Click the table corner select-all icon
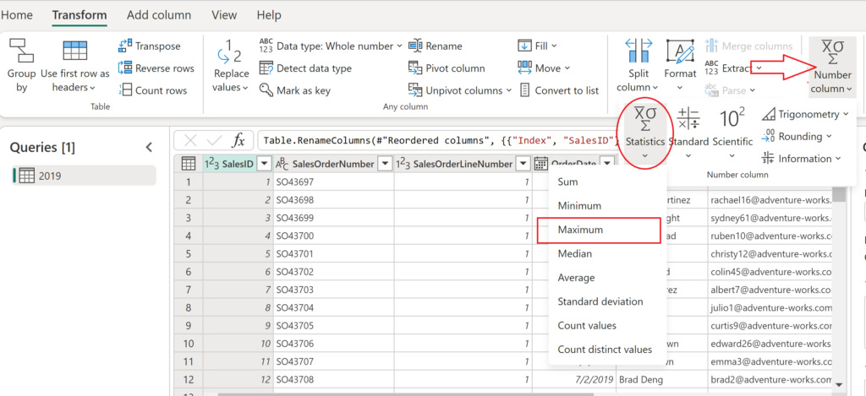866x396 pixels. 189,163
